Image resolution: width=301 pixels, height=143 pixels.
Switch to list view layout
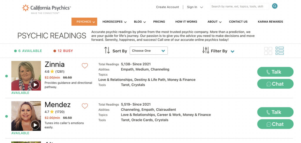pos(280,51)
